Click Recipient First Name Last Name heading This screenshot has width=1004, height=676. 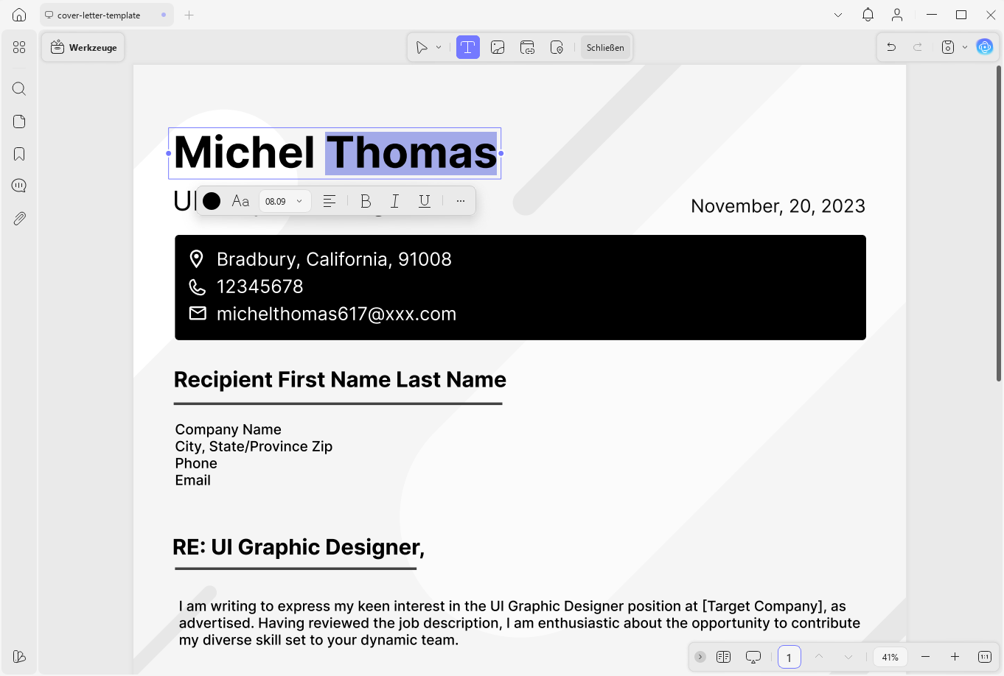click(340, 380)
